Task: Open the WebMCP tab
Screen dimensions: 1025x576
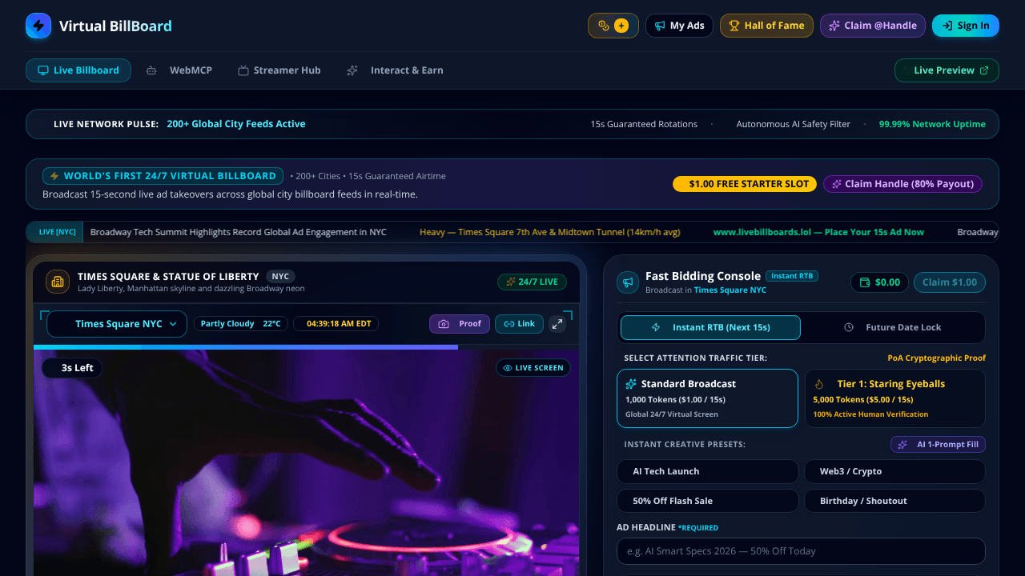Action: (x=179, y=70)
